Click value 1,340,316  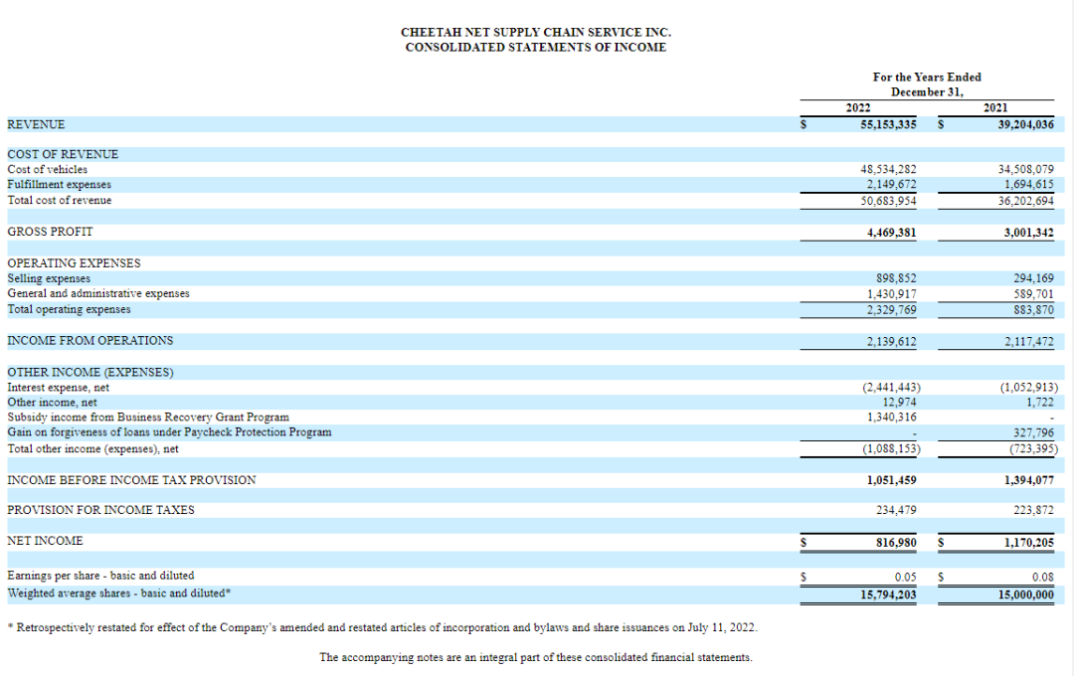point(891,418)
